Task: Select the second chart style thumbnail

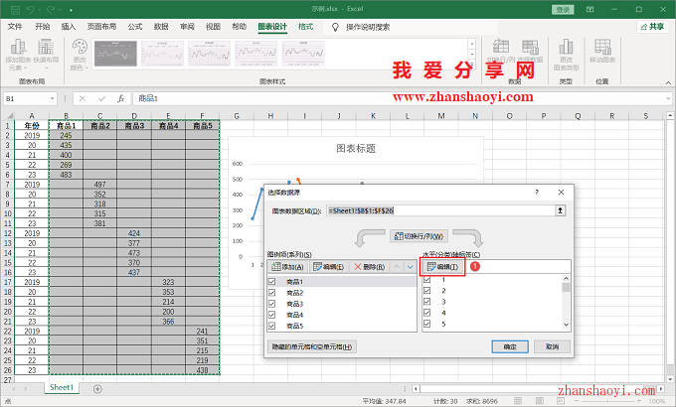Action: (162, 54)
